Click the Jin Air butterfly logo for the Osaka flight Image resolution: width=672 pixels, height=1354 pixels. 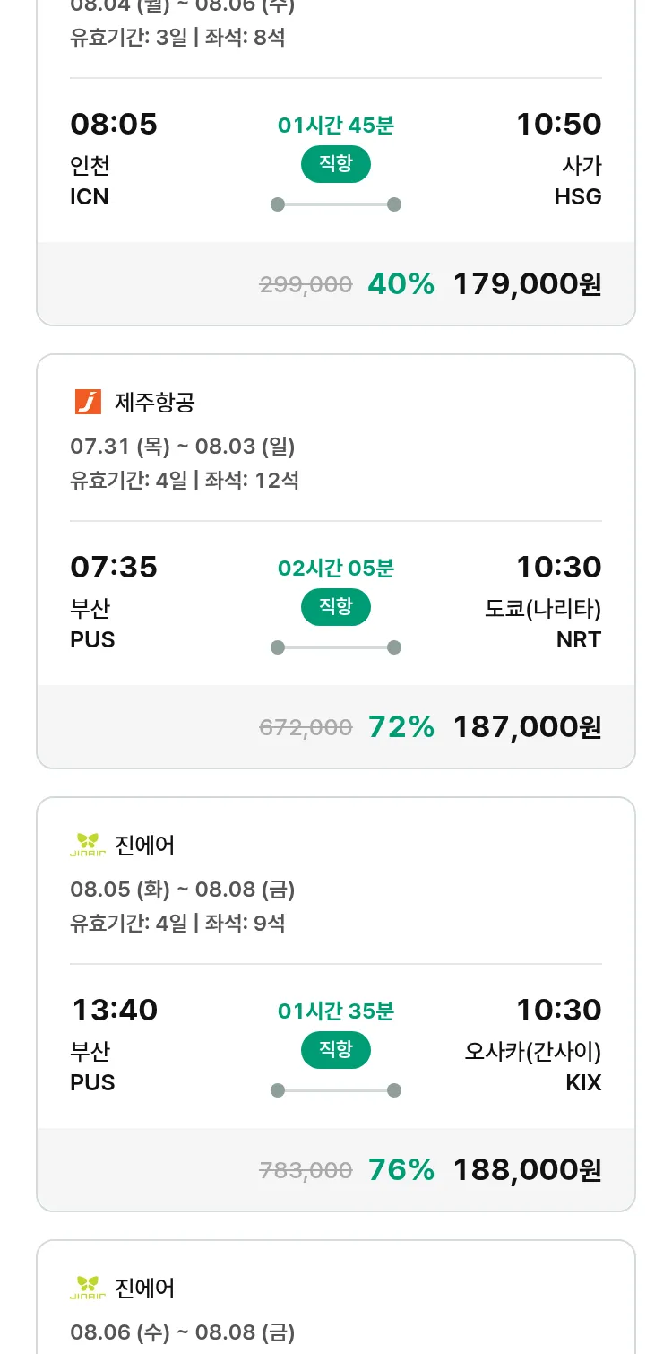pos(88,845)
